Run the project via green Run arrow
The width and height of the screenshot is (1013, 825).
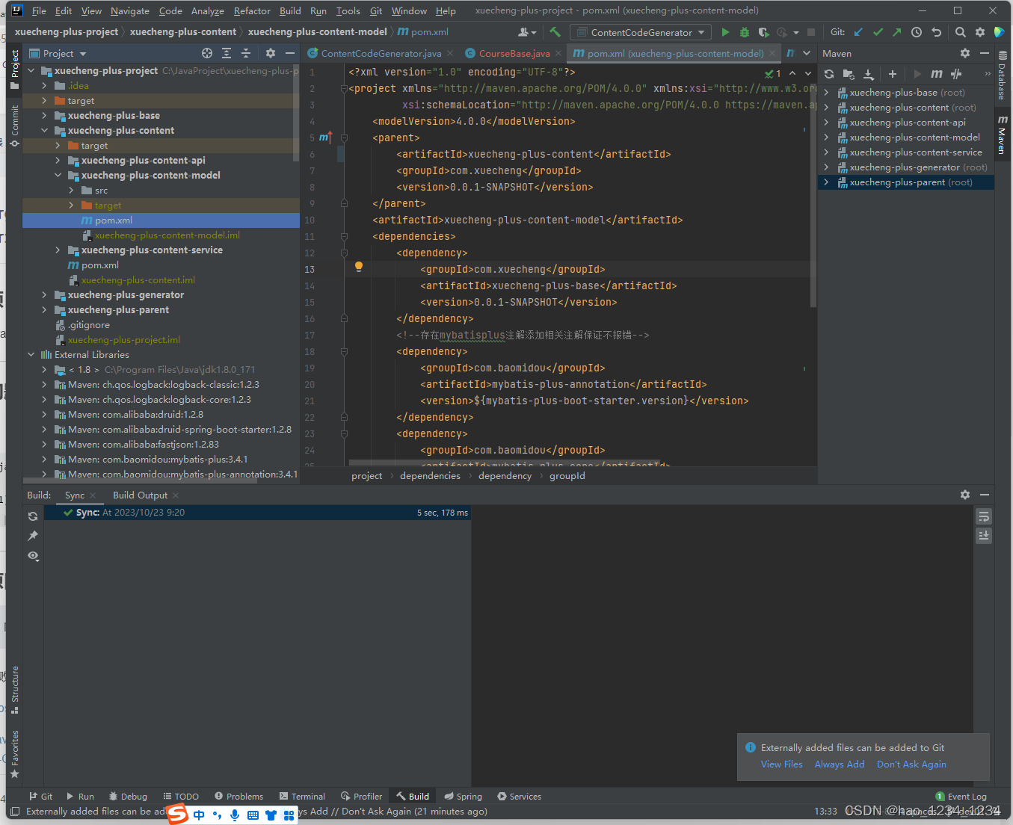coord(724,32)
